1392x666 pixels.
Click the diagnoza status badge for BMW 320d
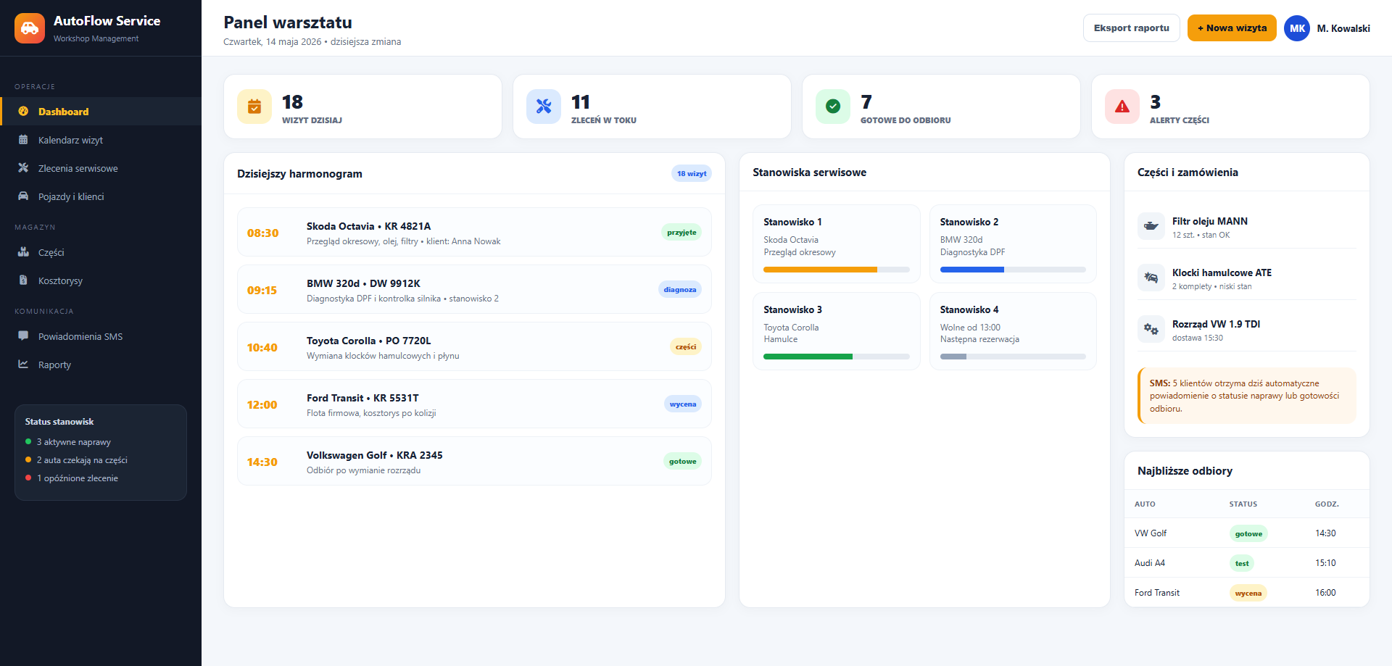[x=680, y=290]
